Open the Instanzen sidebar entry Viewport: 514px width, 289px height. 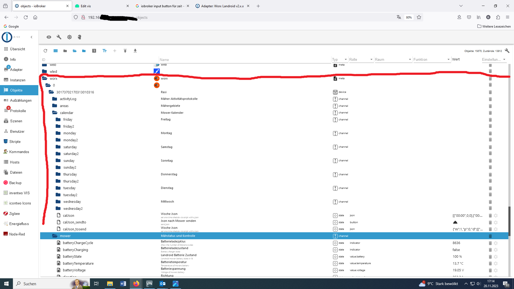pos(18,80)
